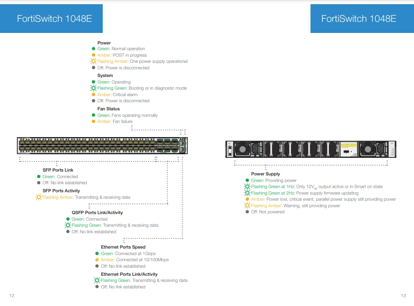
Task: Click page number 13 at the bottom right
Action: coord(403,296)
